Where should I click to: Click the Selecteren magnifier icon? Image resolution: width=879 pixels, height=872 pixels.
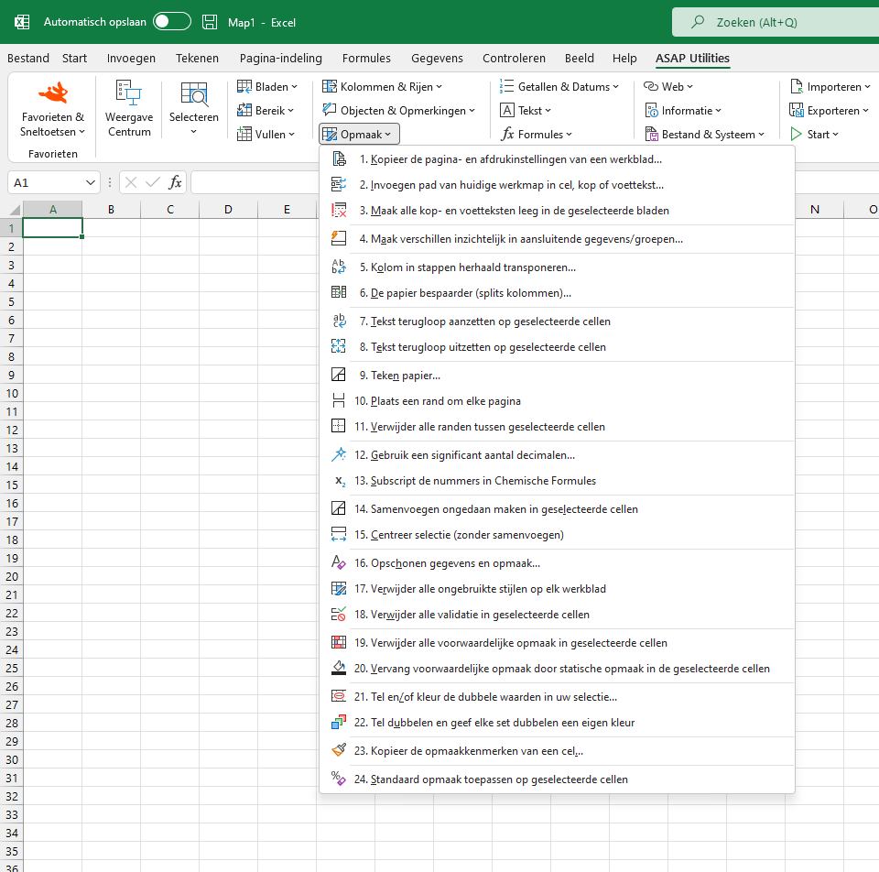pos(194,94)
